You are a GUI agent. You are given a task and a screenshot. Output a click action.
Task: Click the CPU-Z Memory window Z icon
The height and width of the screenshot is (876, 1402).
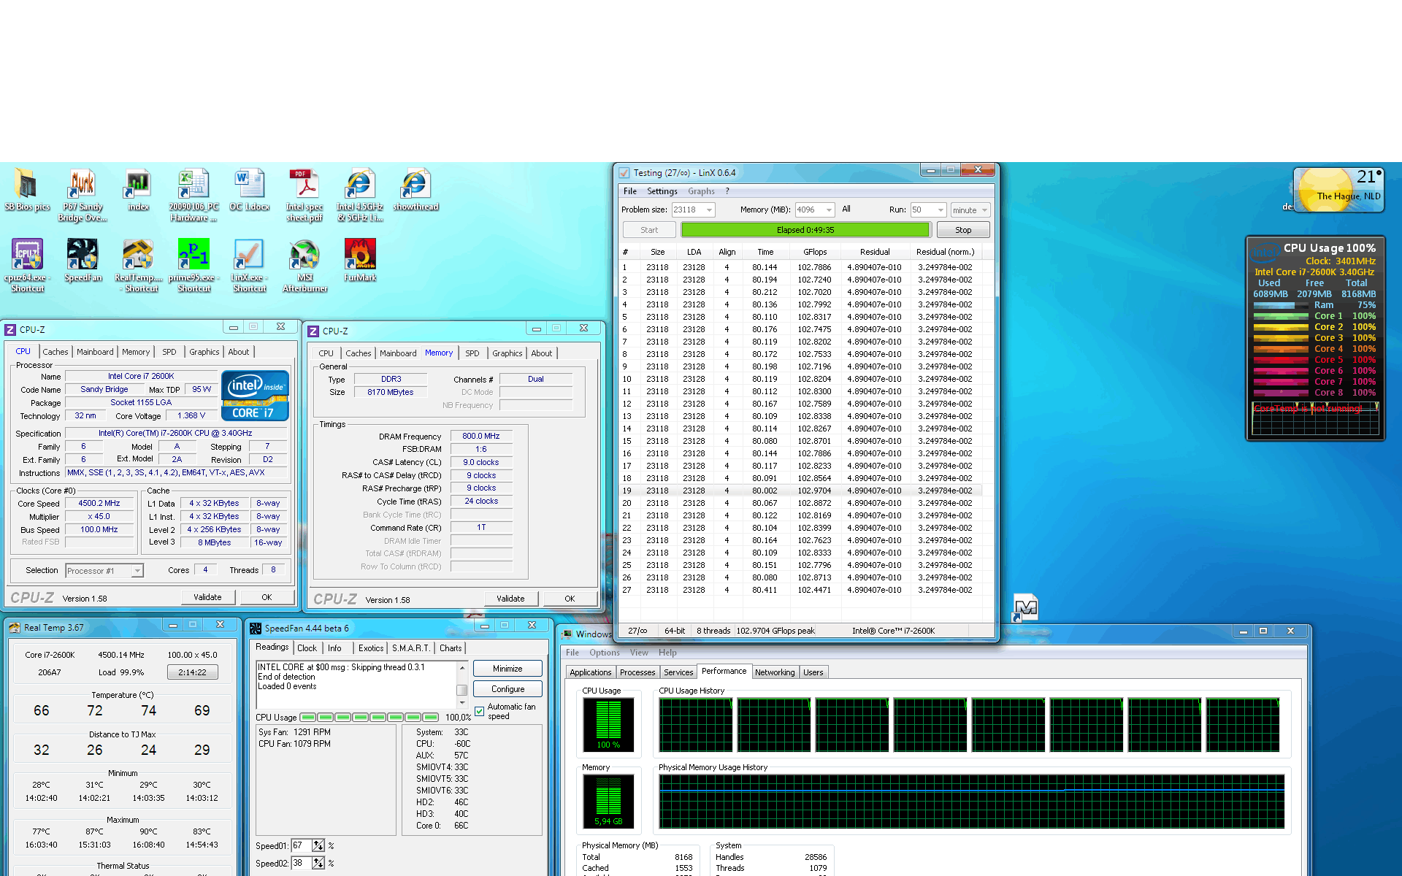(x=313, y=331)
